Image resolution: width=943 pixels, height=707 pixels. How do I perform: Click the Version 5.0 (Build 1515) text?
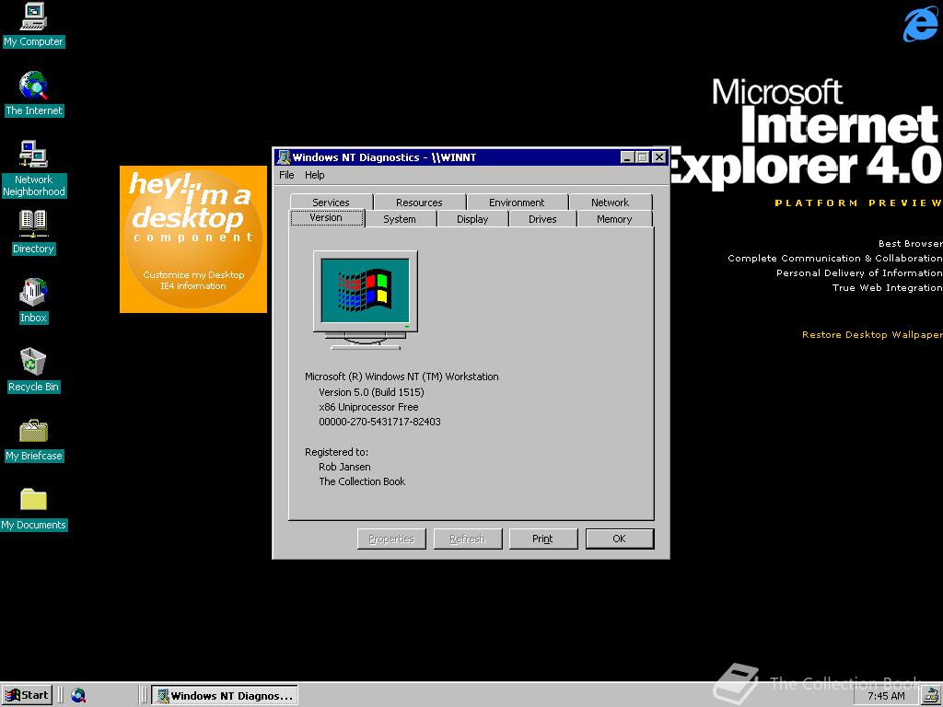pyautogui.click(x=372, y=392)
